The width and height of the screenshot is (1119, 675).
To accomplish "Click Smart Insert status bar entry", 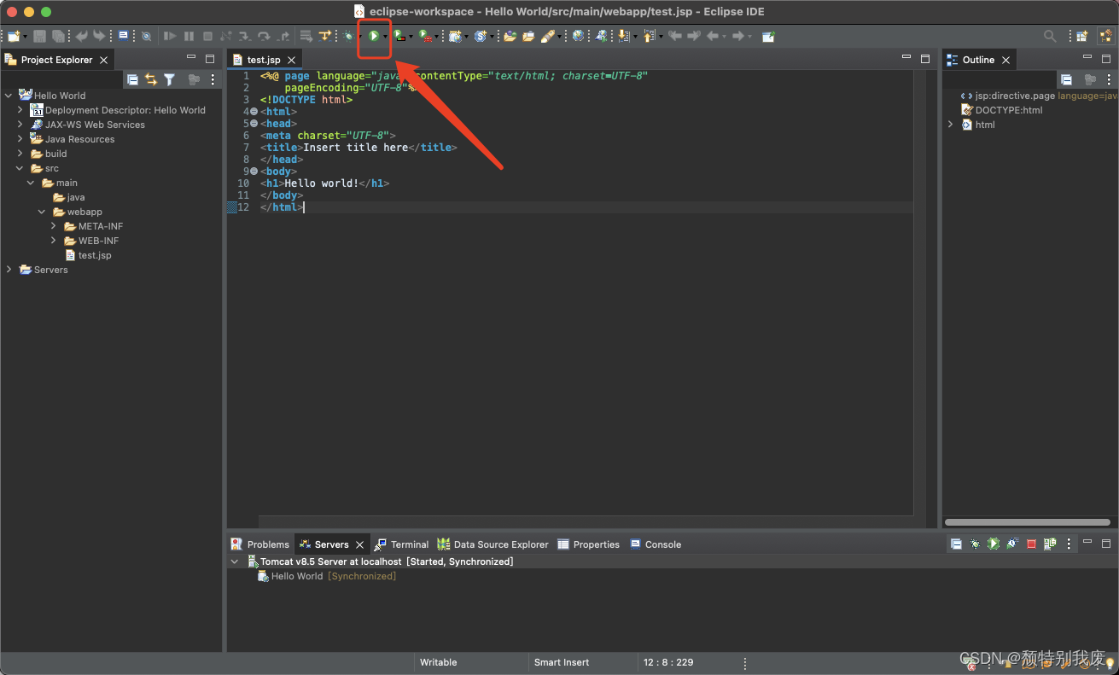I will pyautogui.click(x=562, y=662).
